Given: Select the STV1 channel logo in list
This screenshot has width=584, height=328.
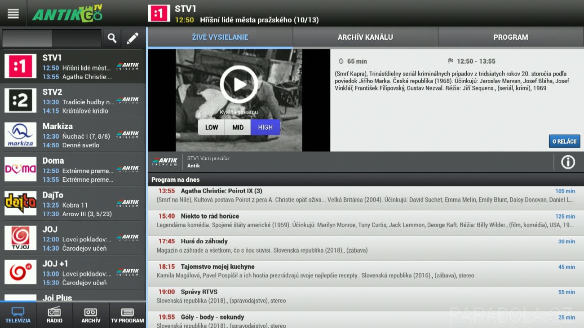Looking at the screenshot, I should click(20, 66).
